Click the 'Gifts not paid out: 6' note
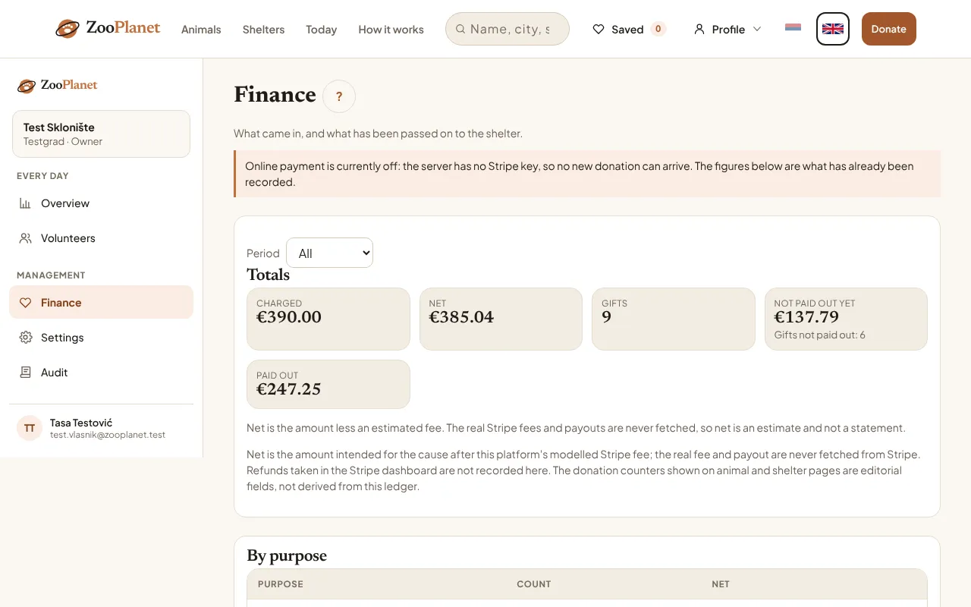This screenshot has height=607, width=971. [819, 335]
